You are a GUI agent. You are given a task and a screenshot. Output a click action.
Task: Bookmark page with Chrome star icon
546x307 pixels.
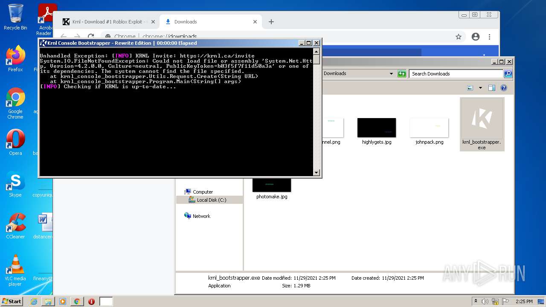pos(459,37)
